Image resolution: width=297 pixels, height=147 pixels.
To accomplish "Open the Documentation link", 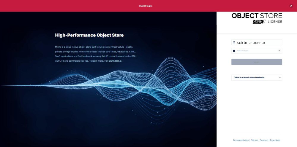I will point(241,140).
